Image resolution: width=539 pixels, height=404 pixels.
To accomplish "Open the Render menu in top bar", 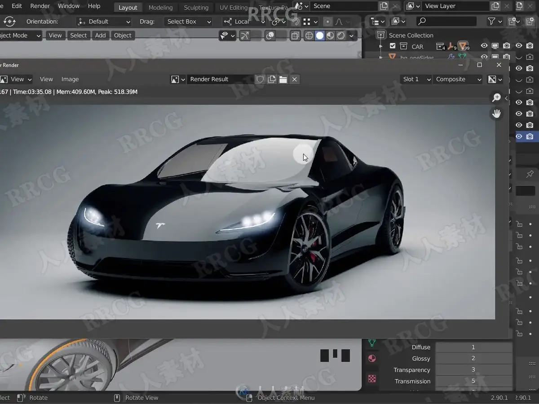I will click(40, 6).
